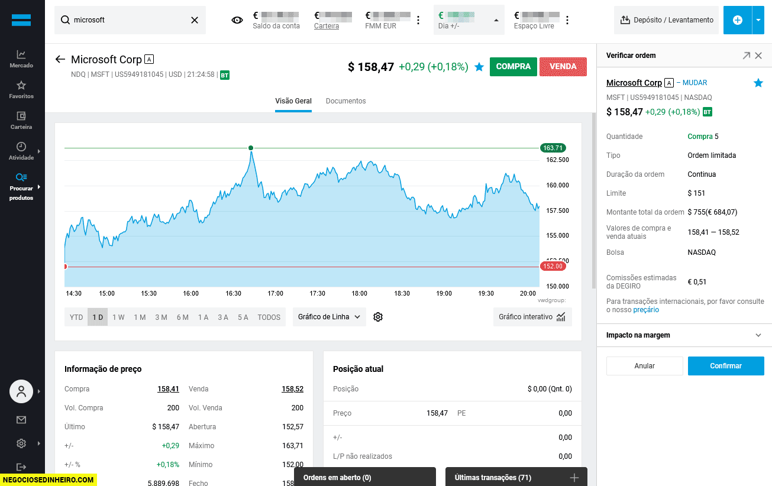Select the 3 M chart period
Screen dimensions: 772x486
point(161,317)
